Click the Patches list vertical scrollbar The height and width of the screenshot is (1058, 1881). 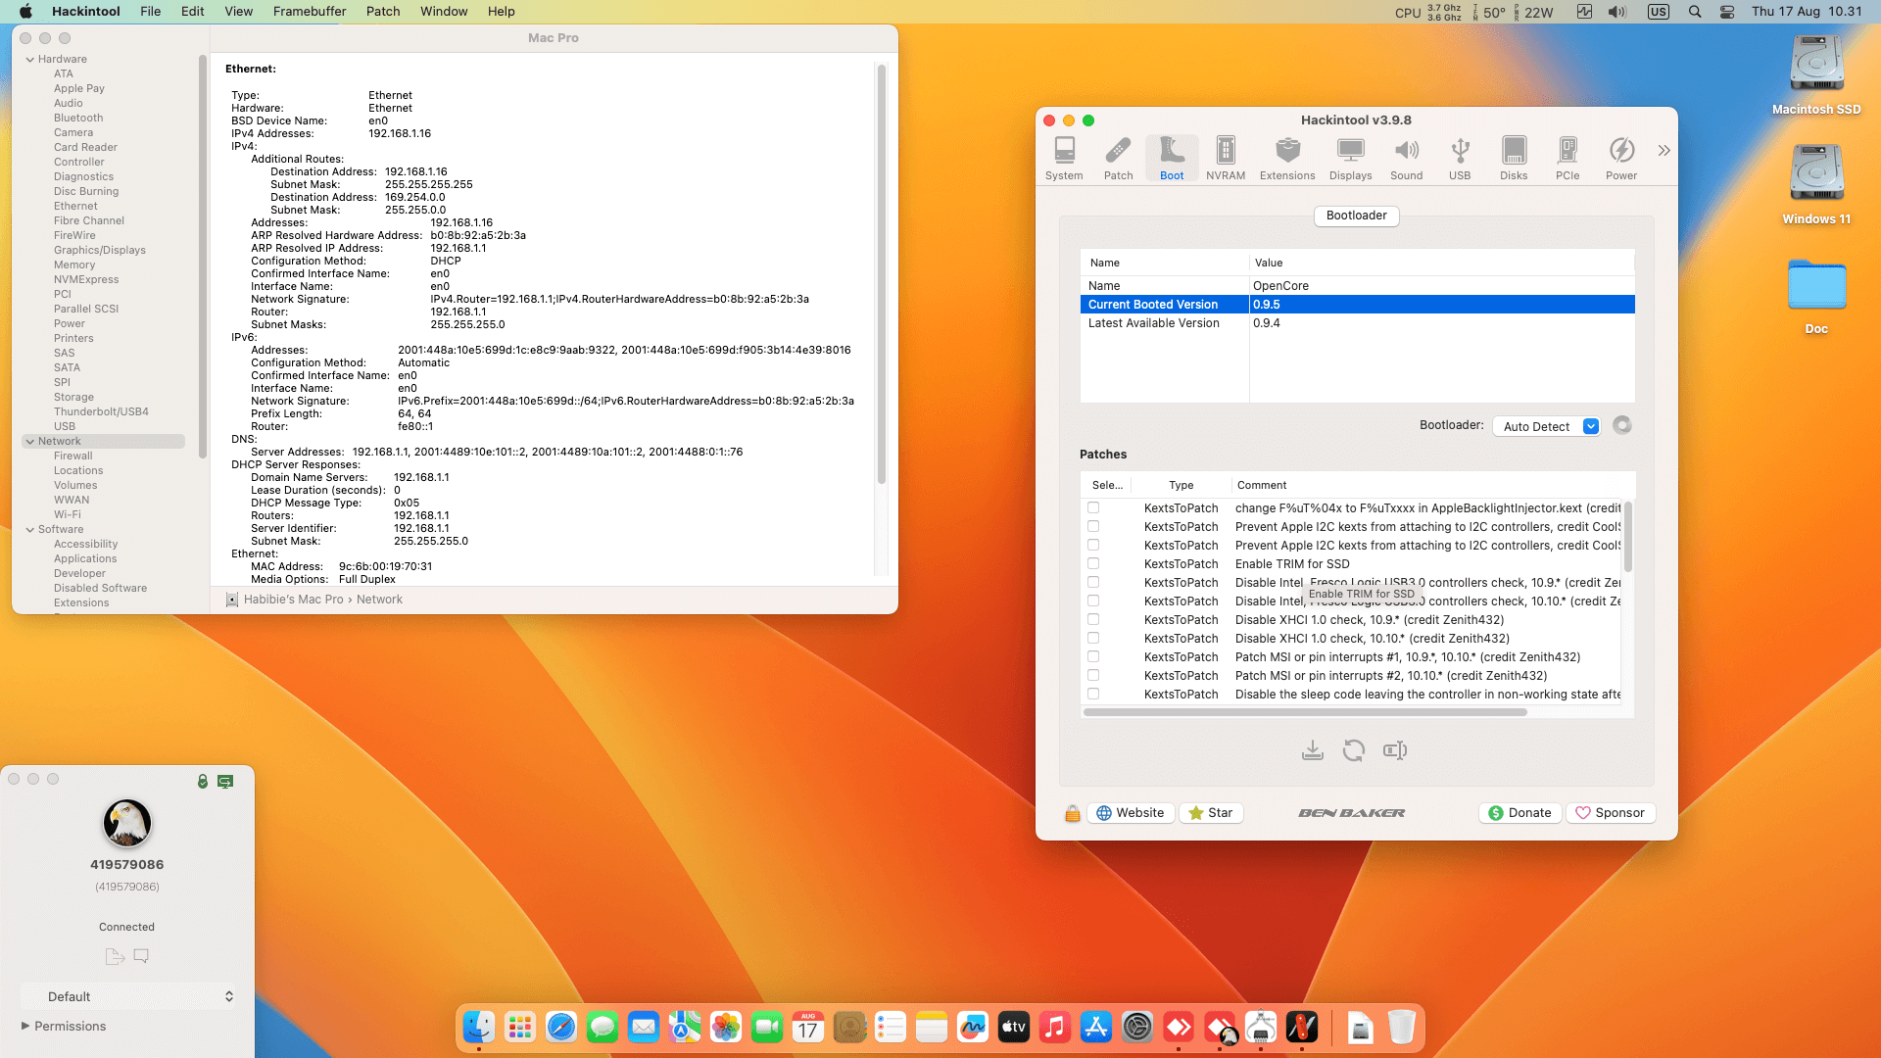point(1628,537)
